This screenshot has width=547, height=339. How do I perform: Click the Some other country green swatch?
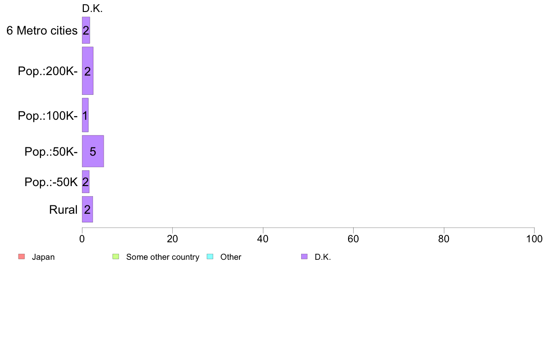point(116,257)
